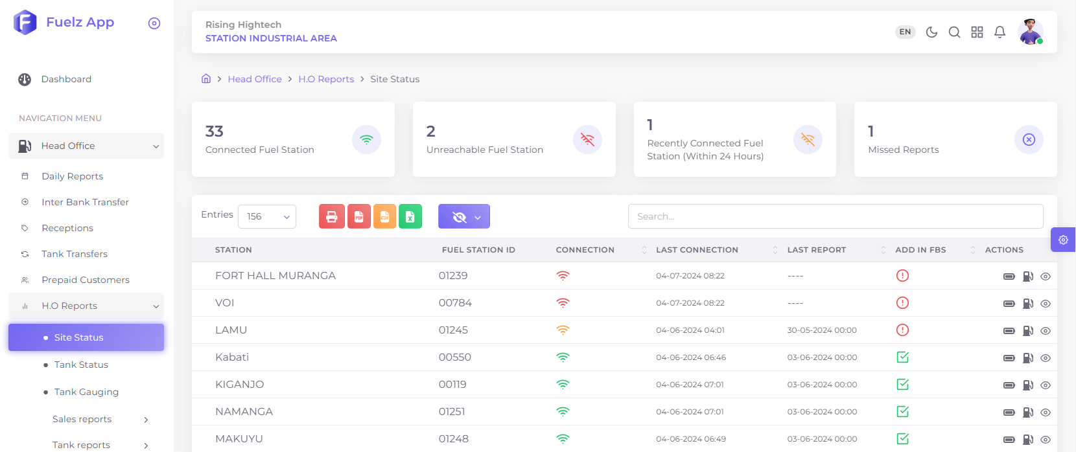
Task: Click the KIGANJO row fuel pump icon
Action: (x=1028, y=385)
